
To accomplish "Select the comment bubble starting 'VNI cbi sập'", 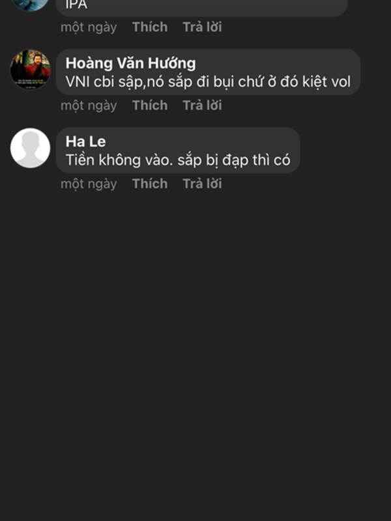I will (x=209, y=72).
